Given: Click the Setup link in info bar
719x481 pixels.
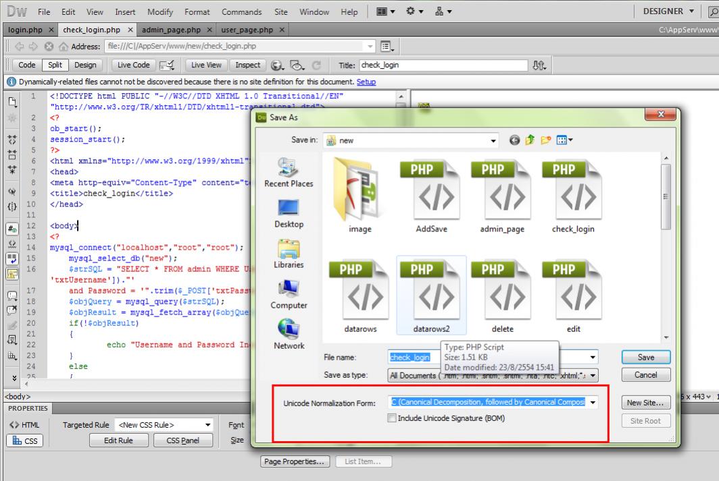Looking at the screenshot, I should (x=366, y=82).
